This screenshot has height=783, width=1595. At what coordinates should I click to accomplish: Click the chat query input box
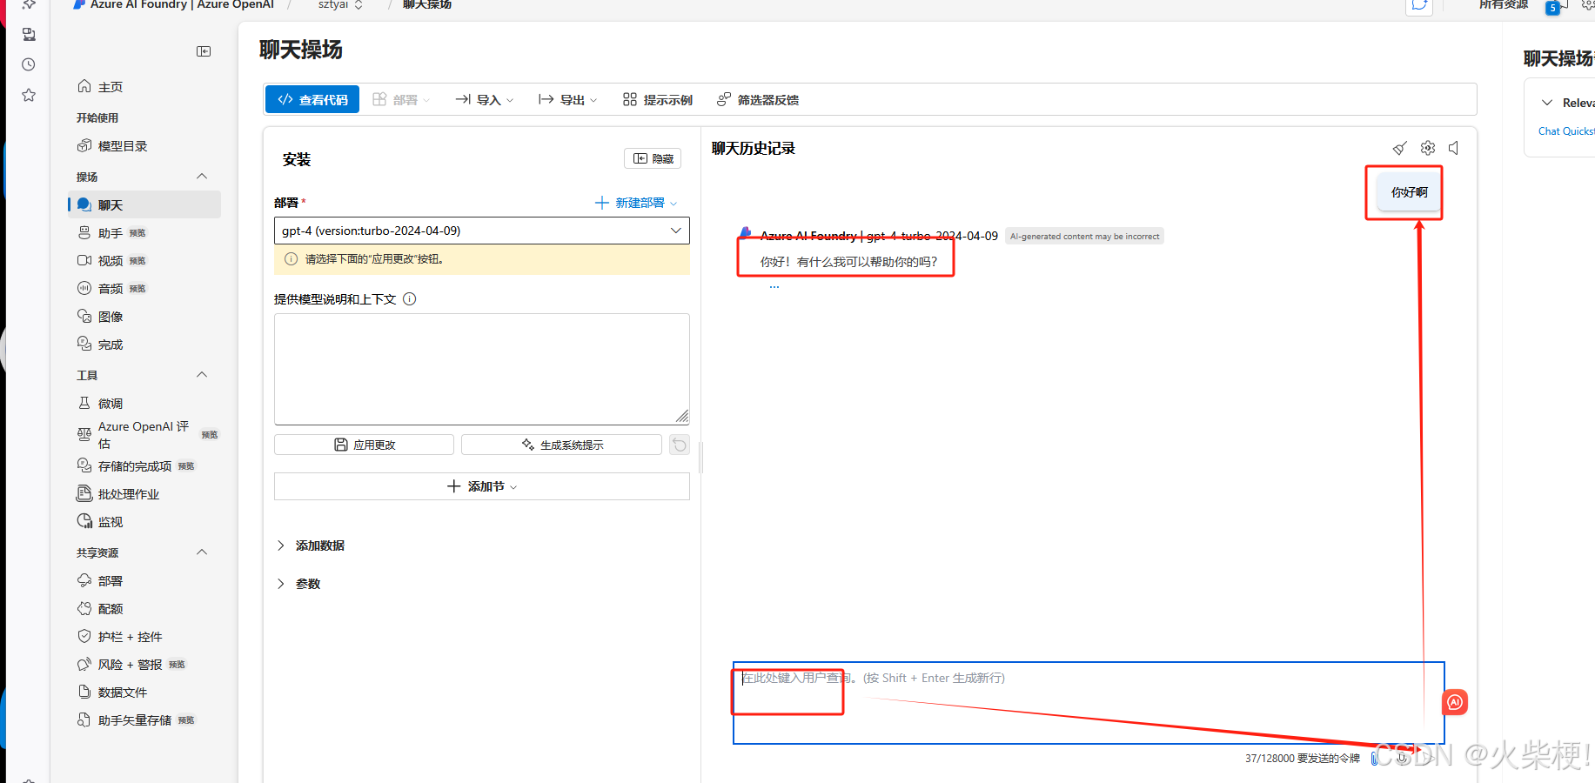click(1089, 703)
